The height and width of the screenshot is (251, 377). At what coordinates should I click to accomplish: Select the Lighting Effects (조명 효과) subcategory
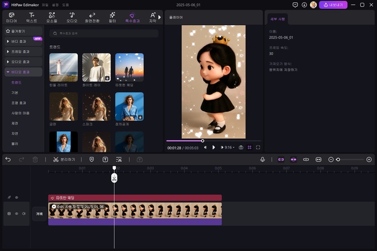tap(18, 103)
